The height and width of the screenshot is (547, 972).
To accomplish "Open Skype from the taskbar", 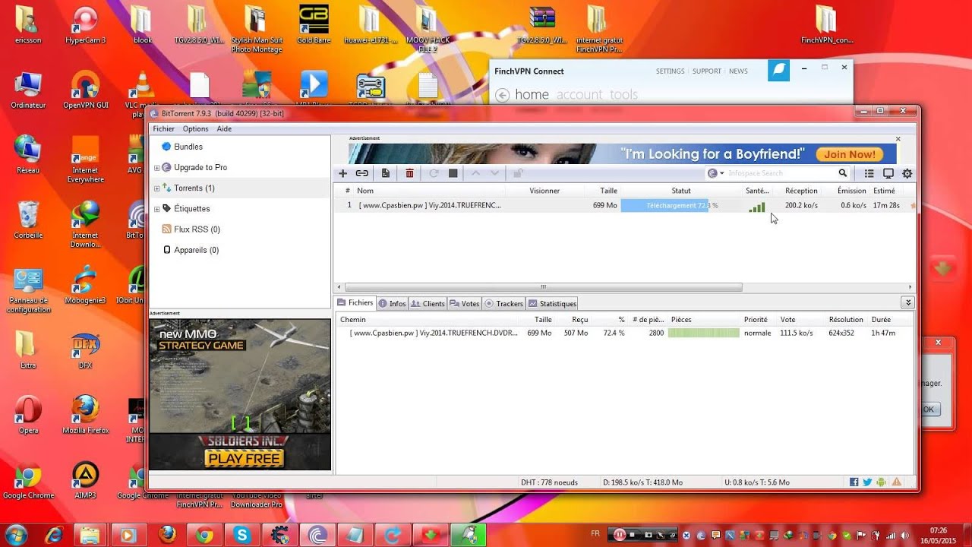I will pos(242,535).
